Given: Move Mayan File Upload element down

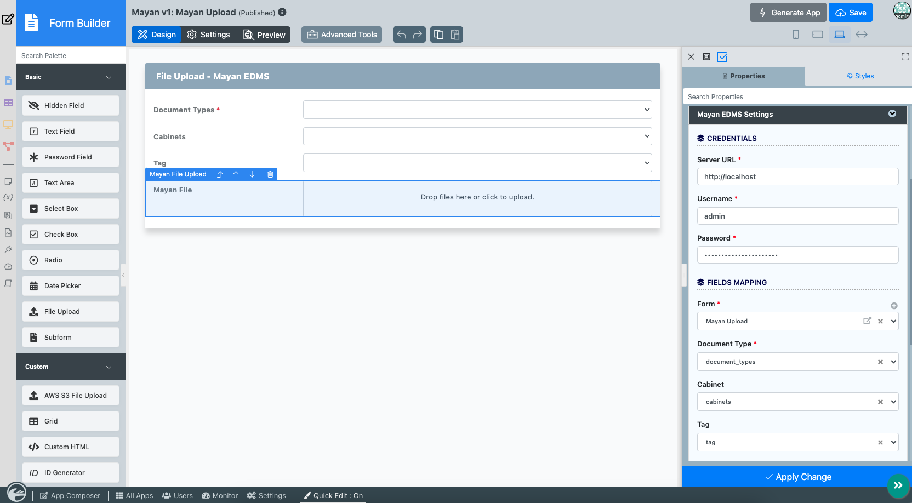Looking at the screenshot, I should coord(252,174).
